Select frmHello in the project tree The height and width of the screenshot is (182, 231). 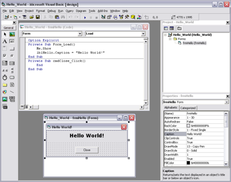tap(195, 43)
